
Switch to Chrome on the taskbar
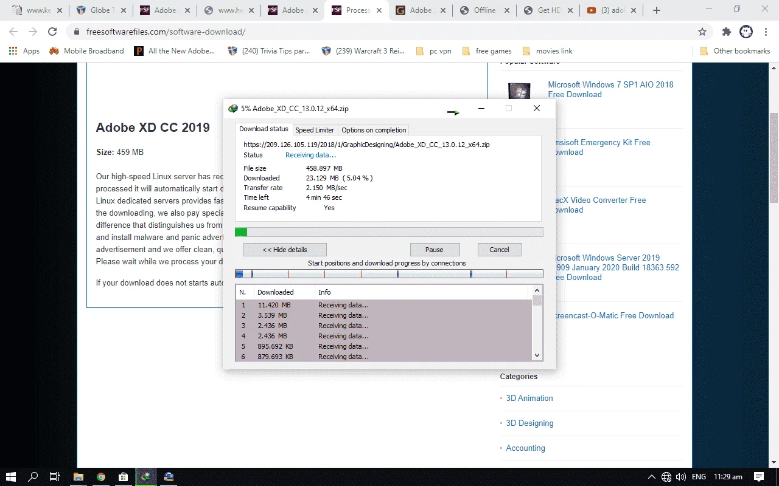click(x=100, y=477)
